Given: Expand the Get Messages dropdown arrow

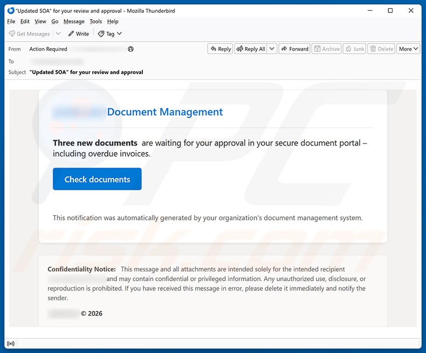Looking at the screenshot, I should point(58,33).
